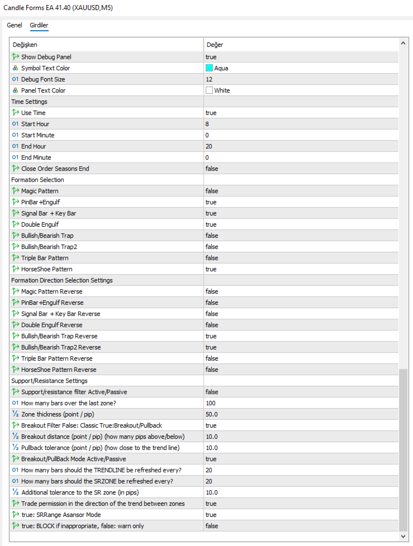413x546 pixels.
Task: Toggle Close Order Seasons End value
Action: coord(301,169)
